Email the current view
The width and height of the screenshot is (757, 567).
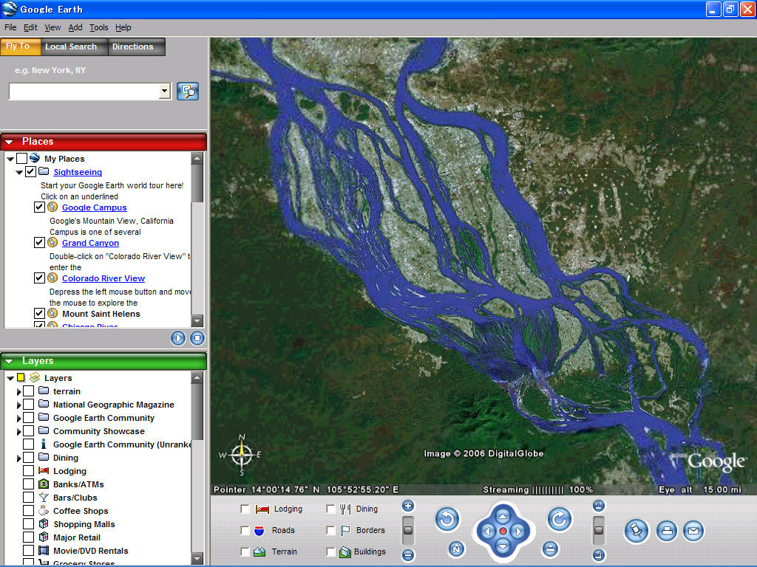[693, 532]
